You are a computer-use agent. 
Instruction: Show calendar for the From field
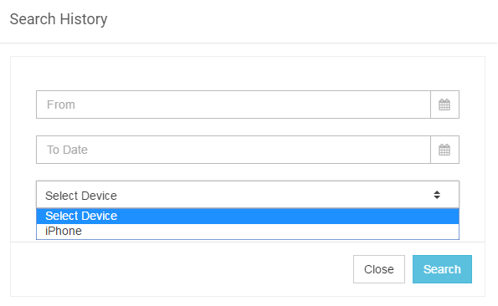(x=444, y=105)
